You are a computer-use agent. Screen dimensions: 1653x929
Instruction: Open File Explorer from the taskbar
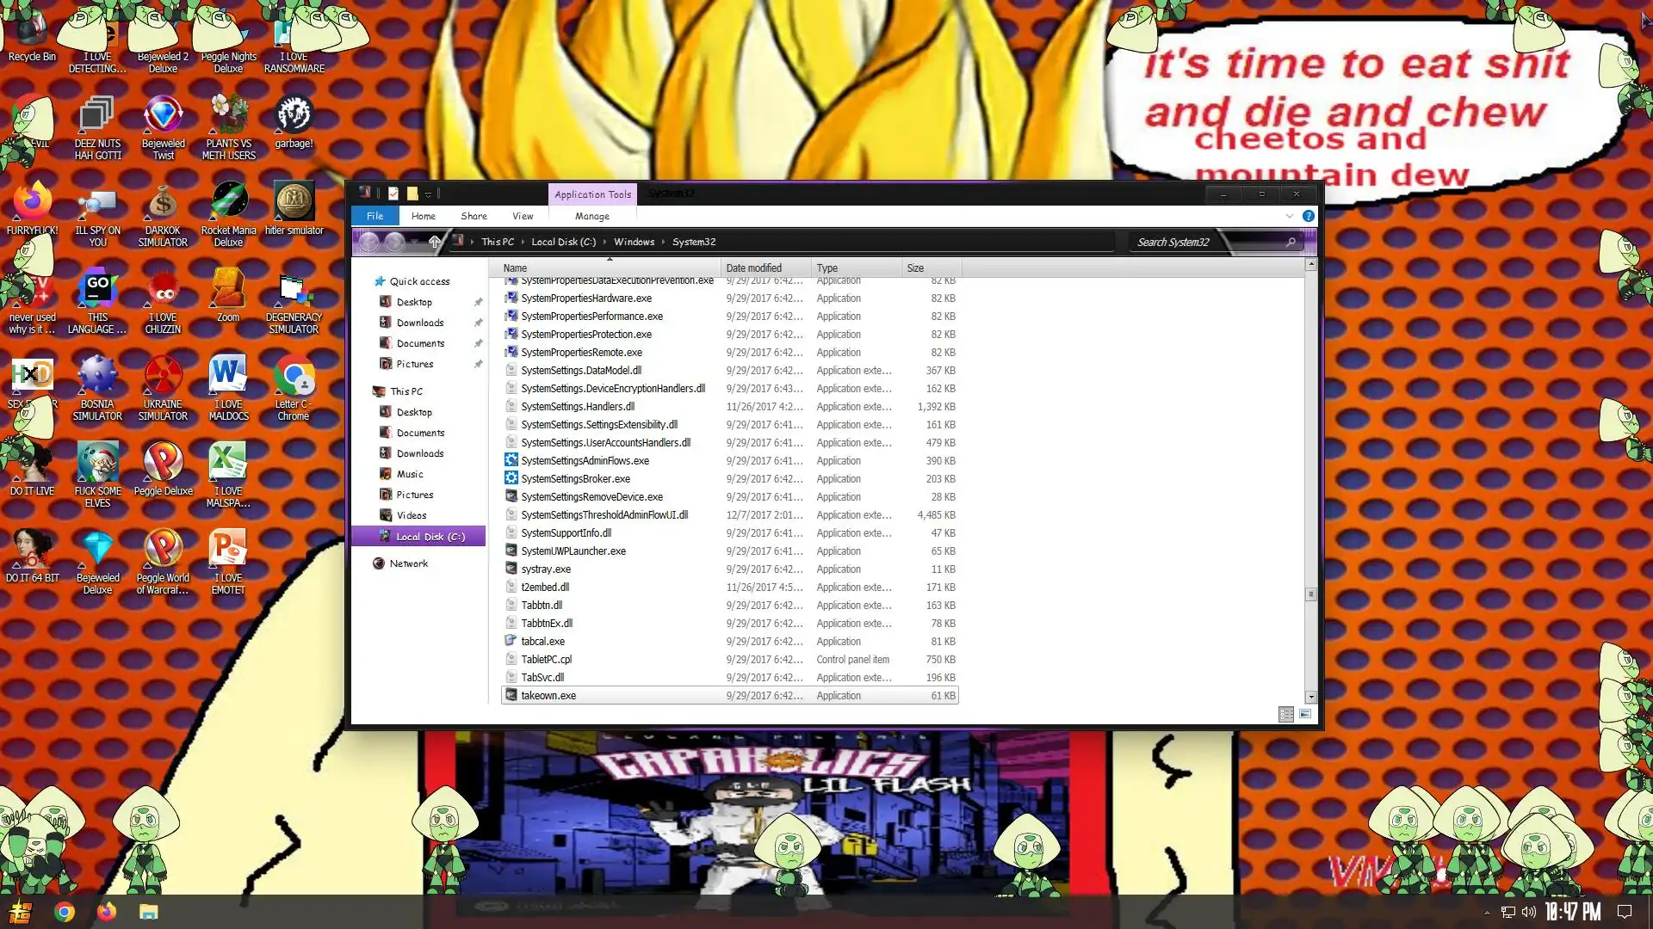(x=148, y=912)
